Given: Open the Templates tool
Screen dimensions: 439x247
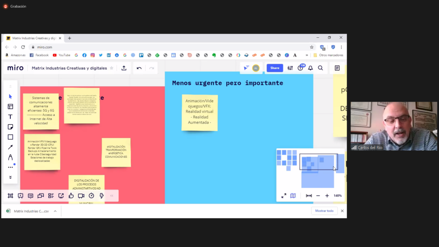Looking at the screenshot, I should [x=10, y=107].
